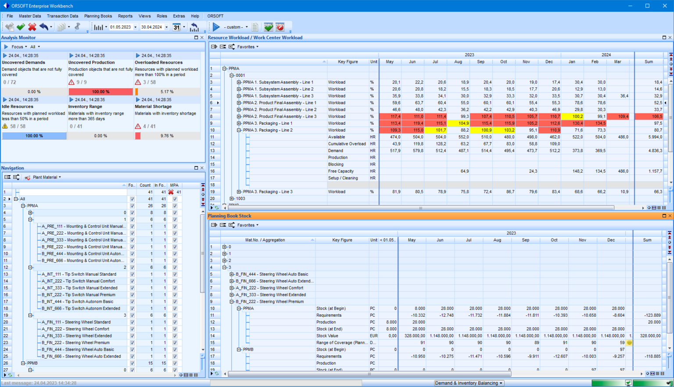Click the 100.00% red Uncovered Production bar
674x387 pixels.
tap(100, 91)
